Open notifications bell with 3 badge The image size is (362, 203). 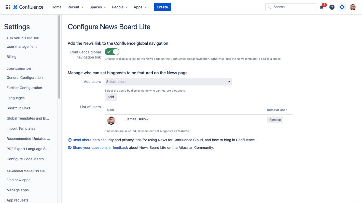pos(322,7)
